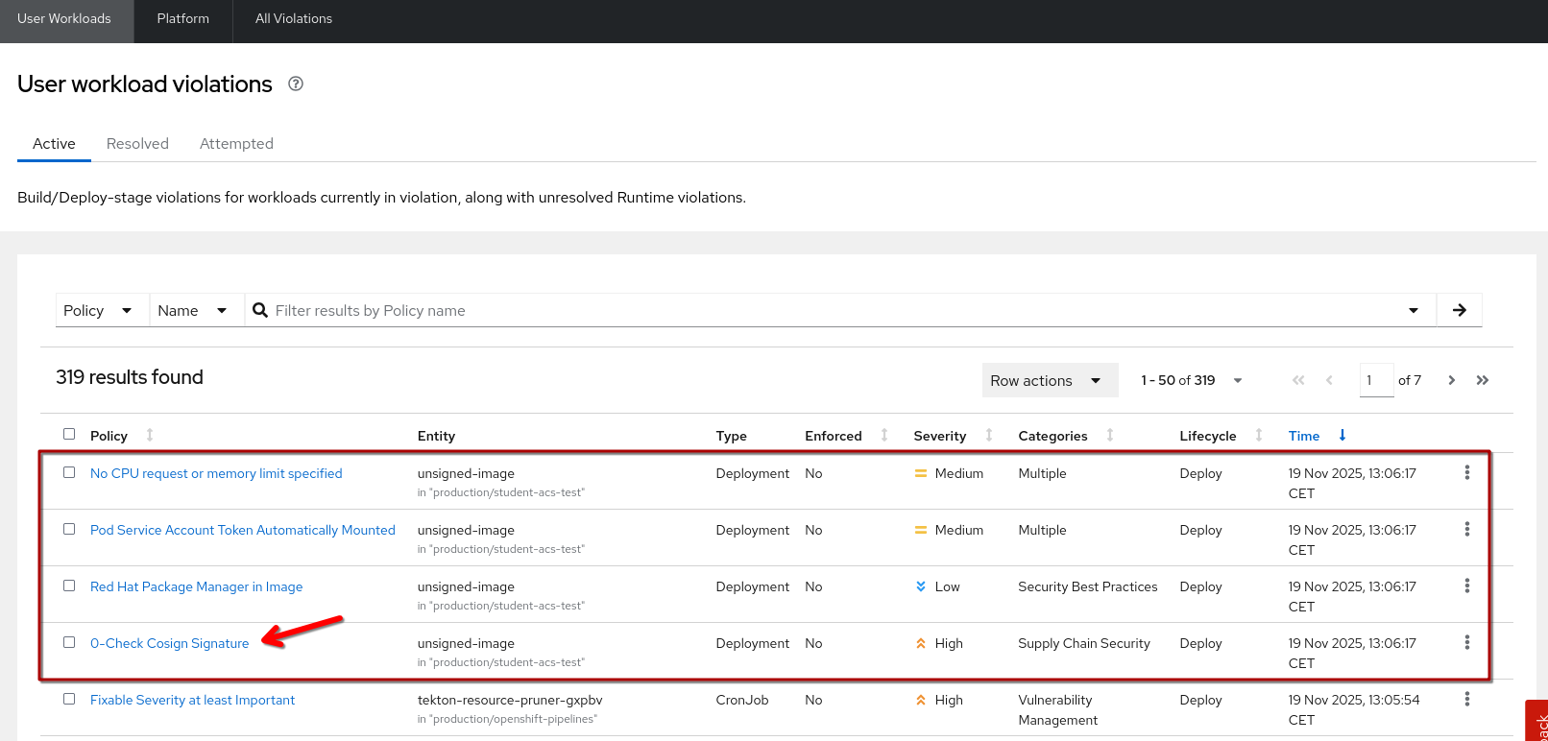Open kebab menu for Fixable Severity row

pos(1466,699)
